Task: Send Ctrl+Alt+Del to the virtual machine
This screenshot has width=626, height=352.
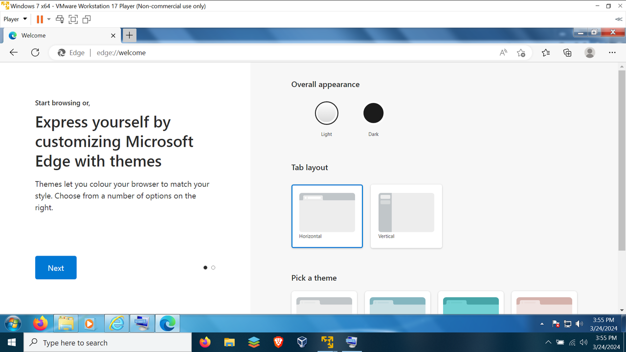Action: (60, 20)
